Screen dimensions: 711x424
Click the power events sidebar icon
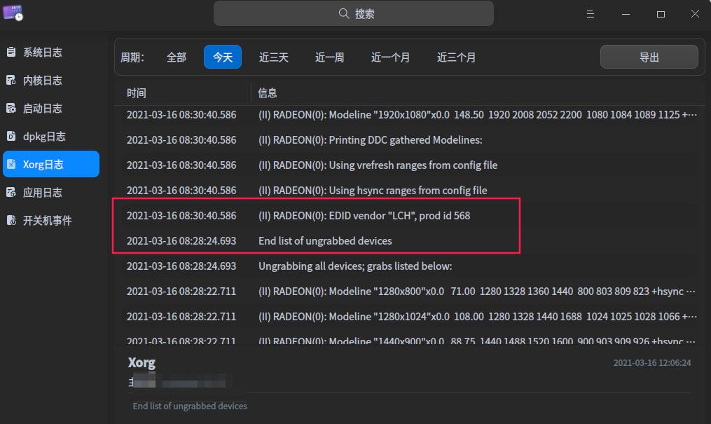(11, 220)
